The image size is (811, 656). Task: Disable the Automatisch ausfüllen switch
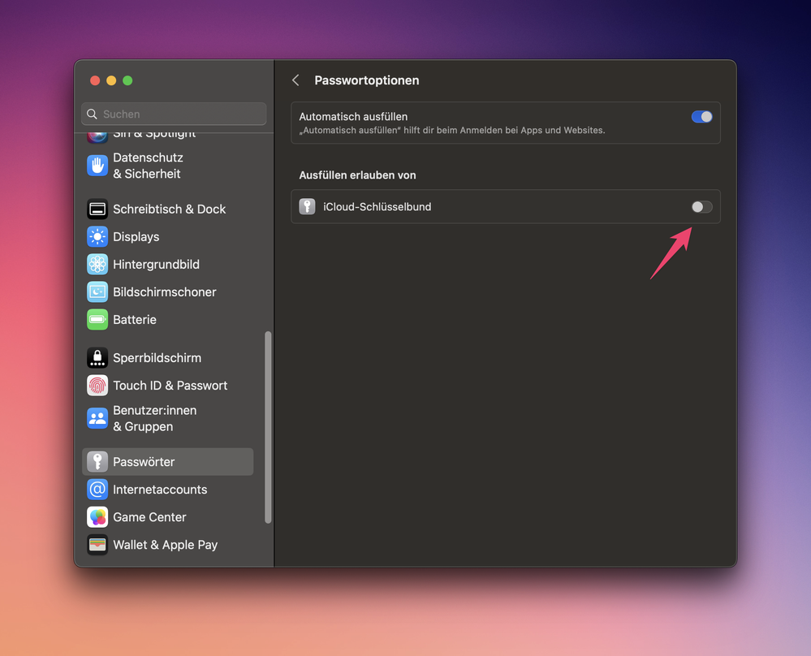point(701,117)
